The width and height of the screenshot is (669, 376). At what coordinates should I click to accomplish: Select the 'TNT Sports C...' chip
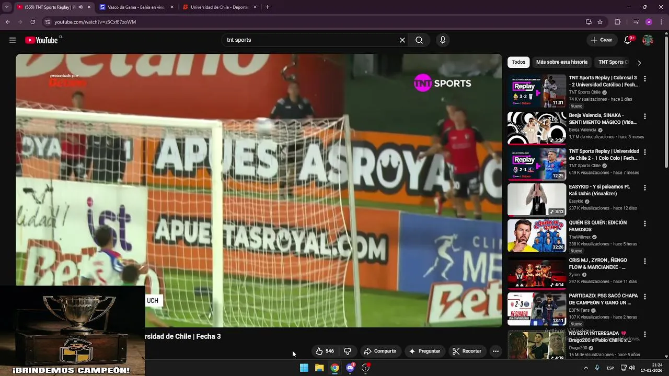612,62
